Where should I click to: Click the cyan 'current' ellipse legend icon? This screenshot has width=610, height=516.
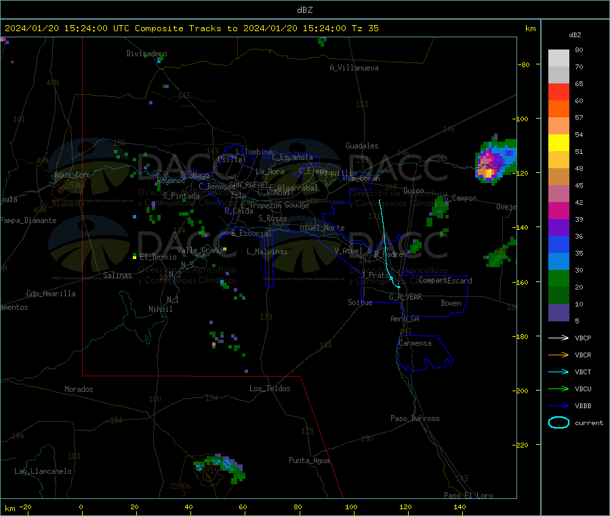558,422
